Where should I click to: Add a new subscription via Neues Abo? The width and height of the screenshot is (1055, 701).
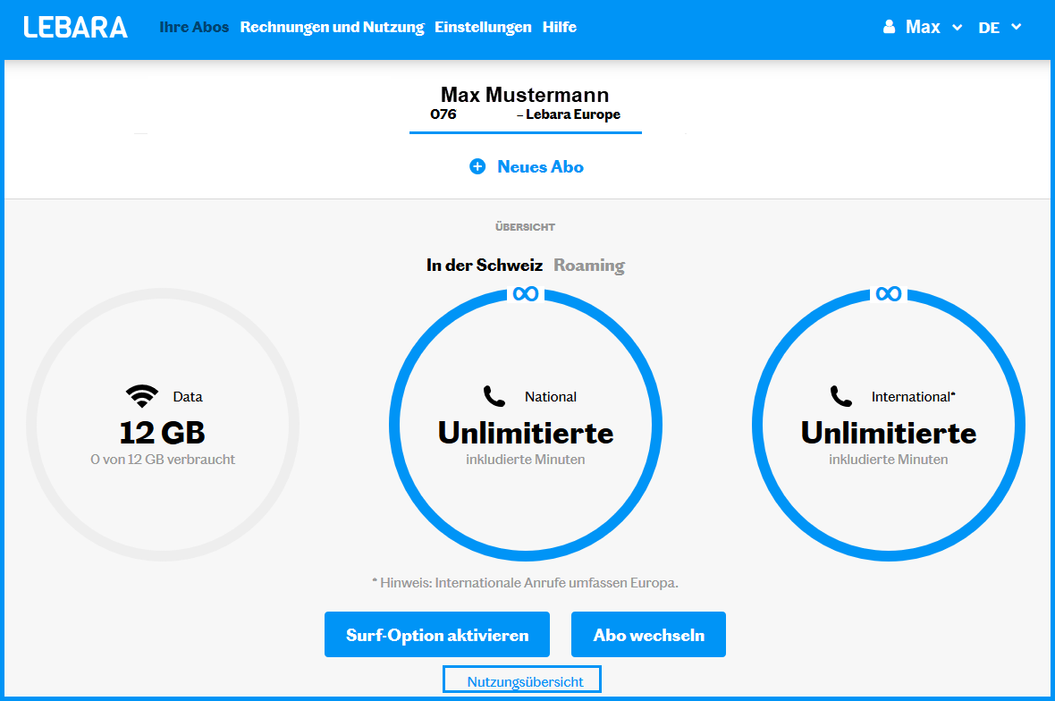coord(526,167)
